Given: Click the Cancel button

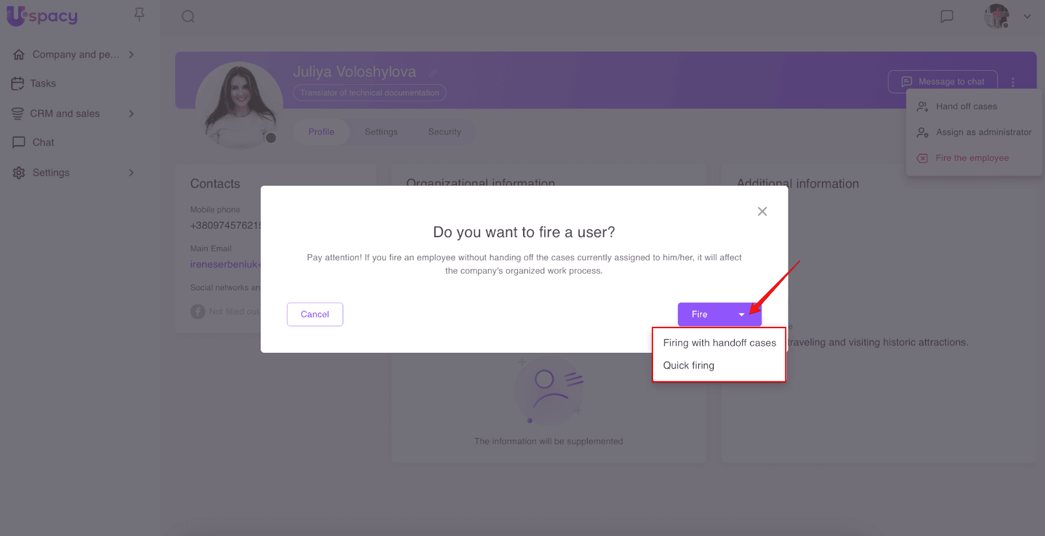Looking at the screenshot, I should [315, 314].
